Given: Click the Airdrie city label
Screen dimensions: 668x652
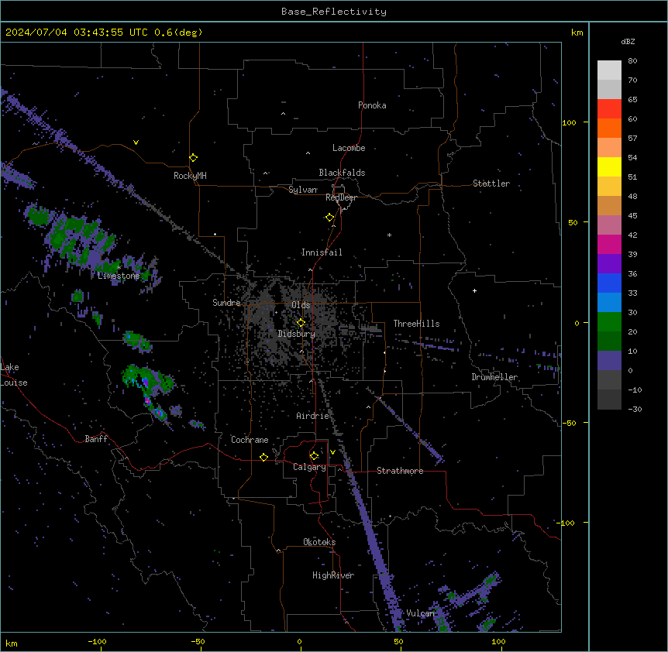Looking at the screenshot, I should [x=313, y=416].
